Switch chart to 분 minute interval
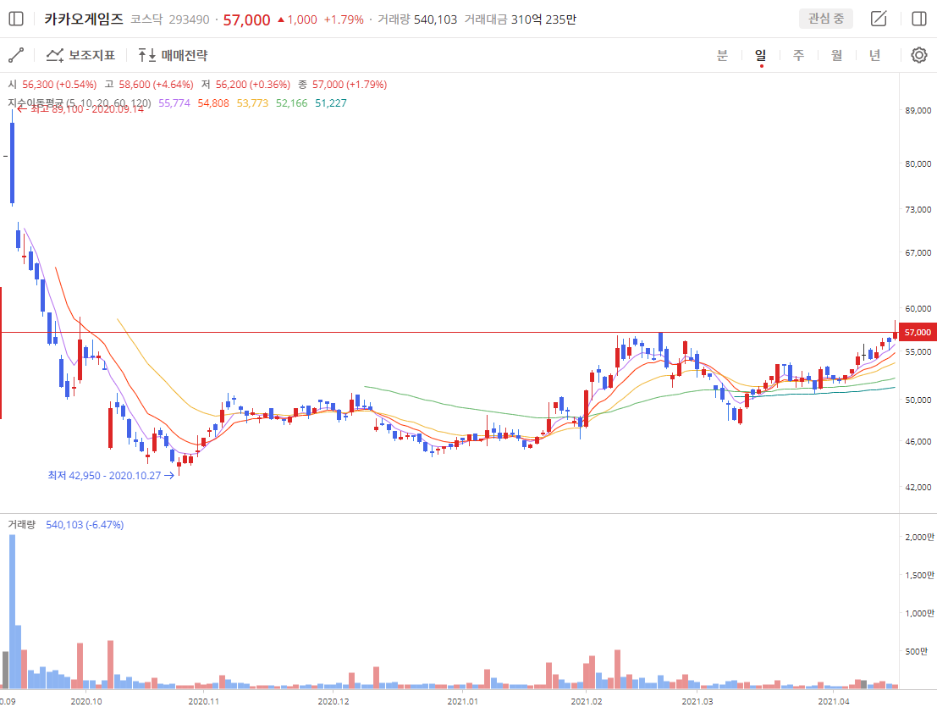The image size is (937, 707). click(722, 55)
